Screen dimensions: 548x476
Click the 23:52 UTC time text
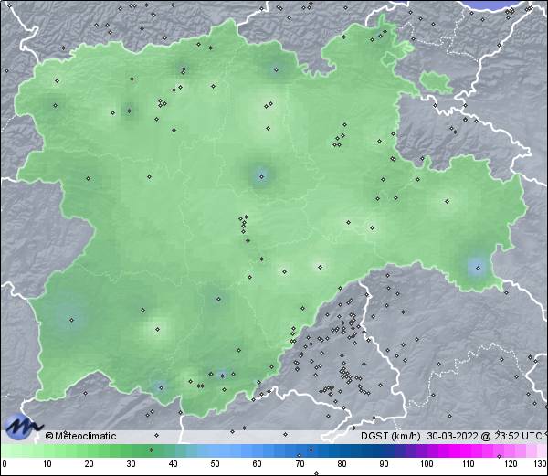pos(514,436)
